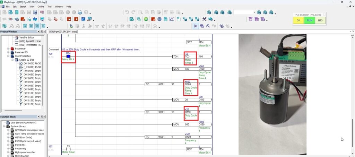Click the yellow OK status button

click(298, 20)
